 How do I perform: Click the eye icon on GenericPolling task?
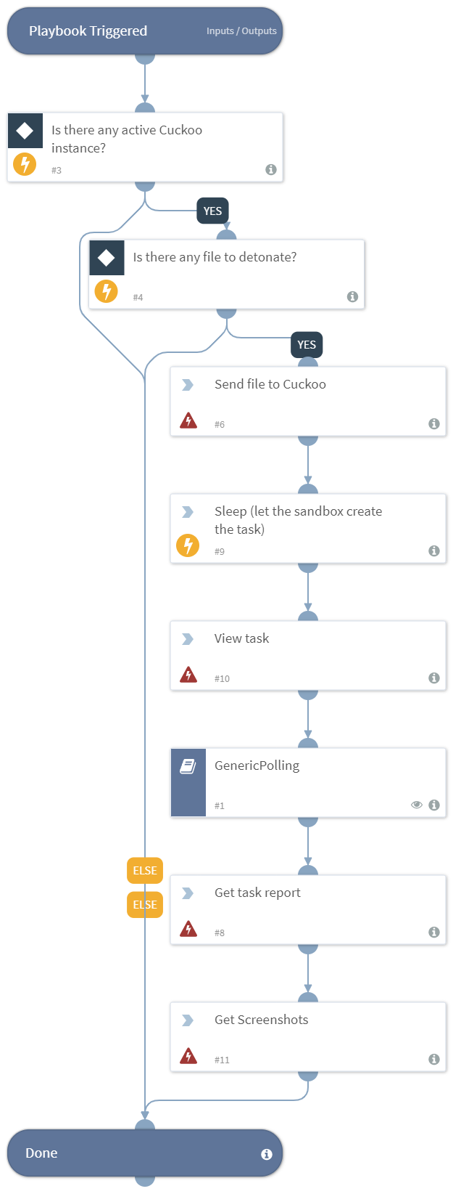pos(417,805)
